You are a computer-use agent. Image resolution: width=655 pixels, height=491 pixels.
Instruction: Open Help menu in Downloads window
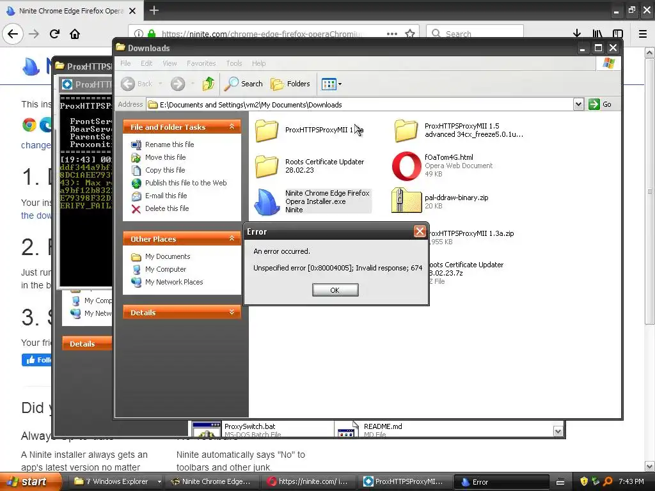(x=258, y=63)
